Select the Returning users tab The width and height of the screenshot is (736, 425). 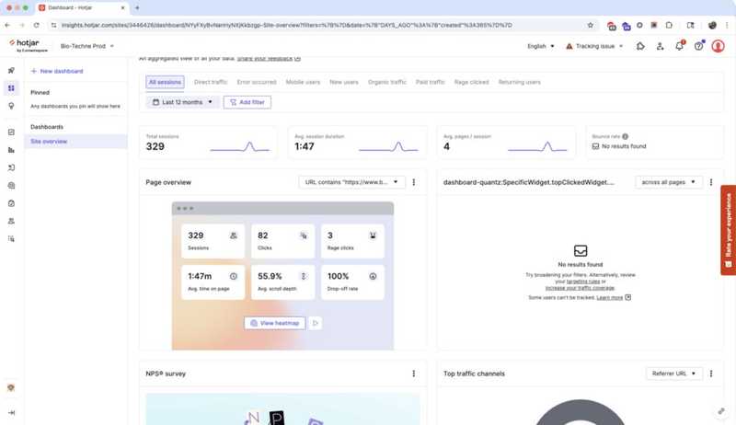(519, 82)
